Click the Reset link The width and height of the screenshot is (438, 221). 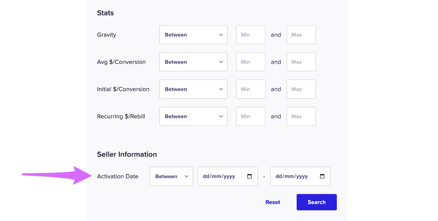273,202
